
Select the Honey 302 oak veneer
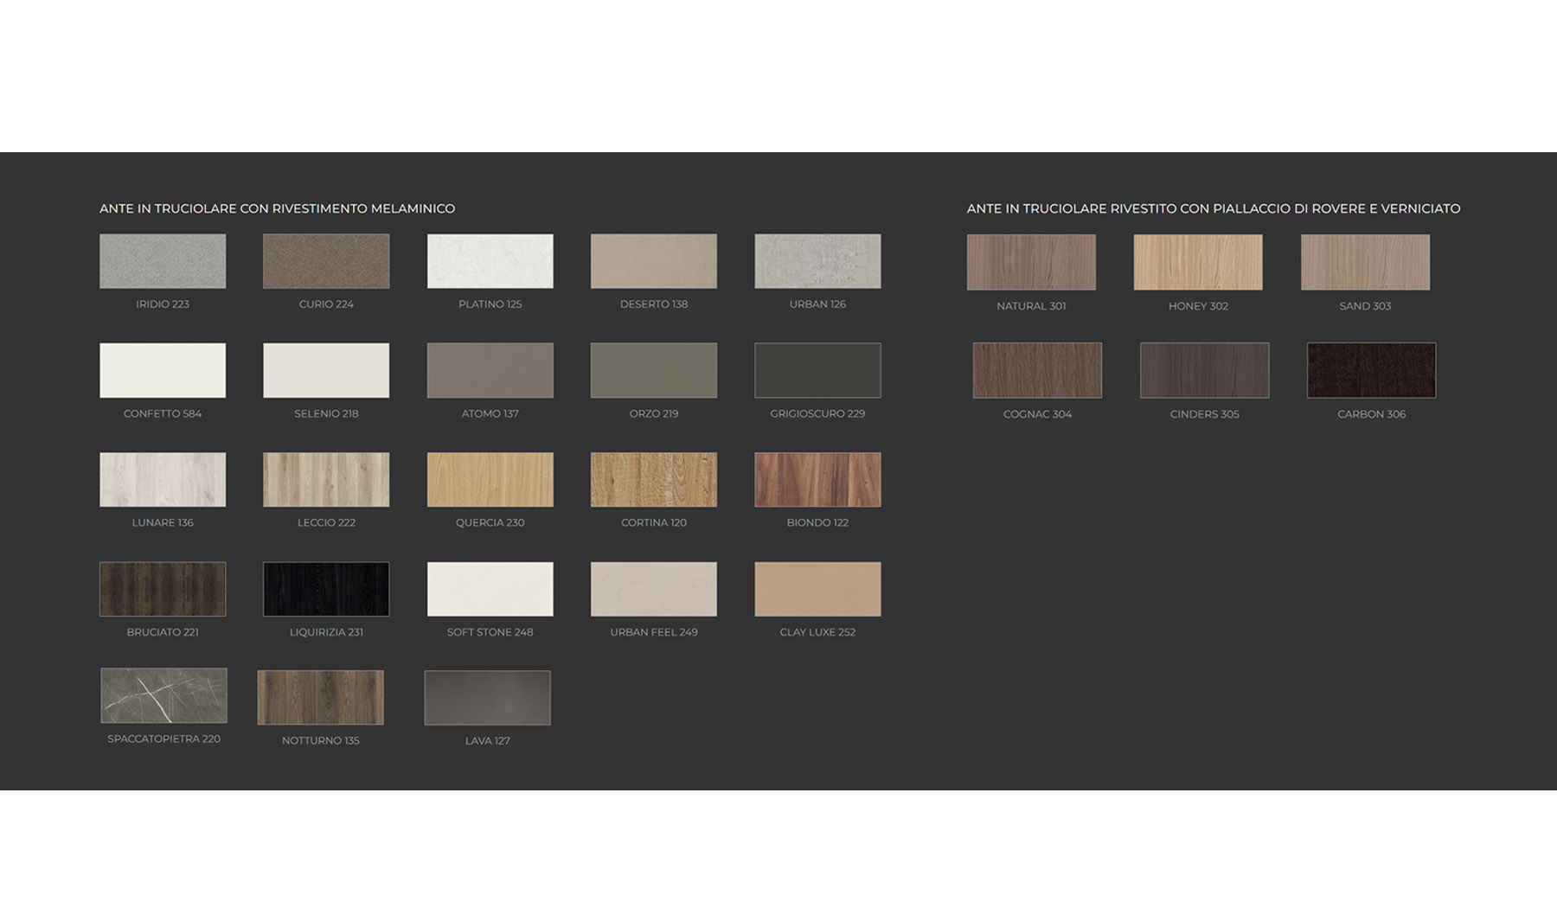(1198, 262)
